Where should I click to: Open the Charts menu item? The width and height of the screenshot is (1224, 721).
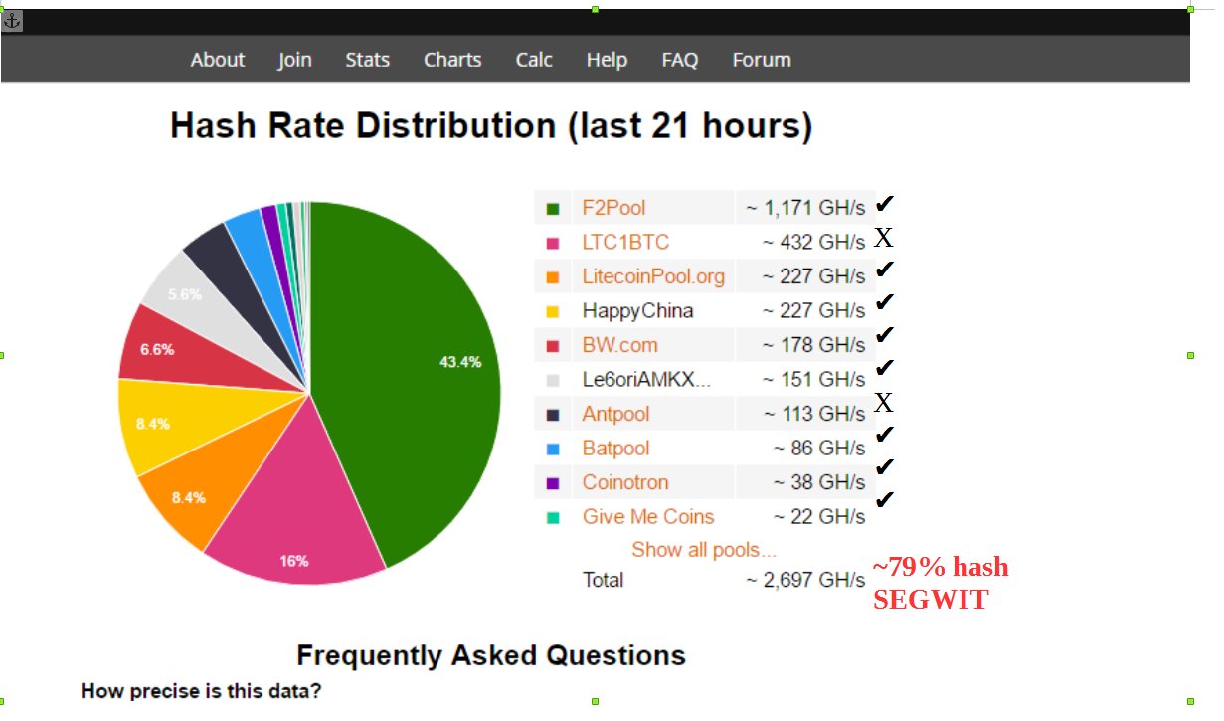click(452, 60)
